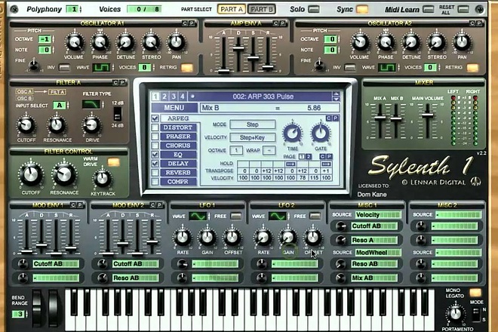This screenshot has height=332, width=498.
Task: Open Misc 1 Source dropdown showing ModWheel
Action: coord(377,253)
